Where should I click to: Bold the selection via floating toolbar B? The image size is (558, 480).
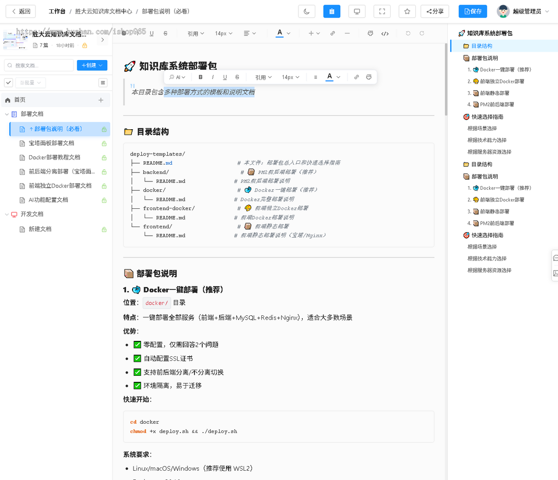coord(200,77)
